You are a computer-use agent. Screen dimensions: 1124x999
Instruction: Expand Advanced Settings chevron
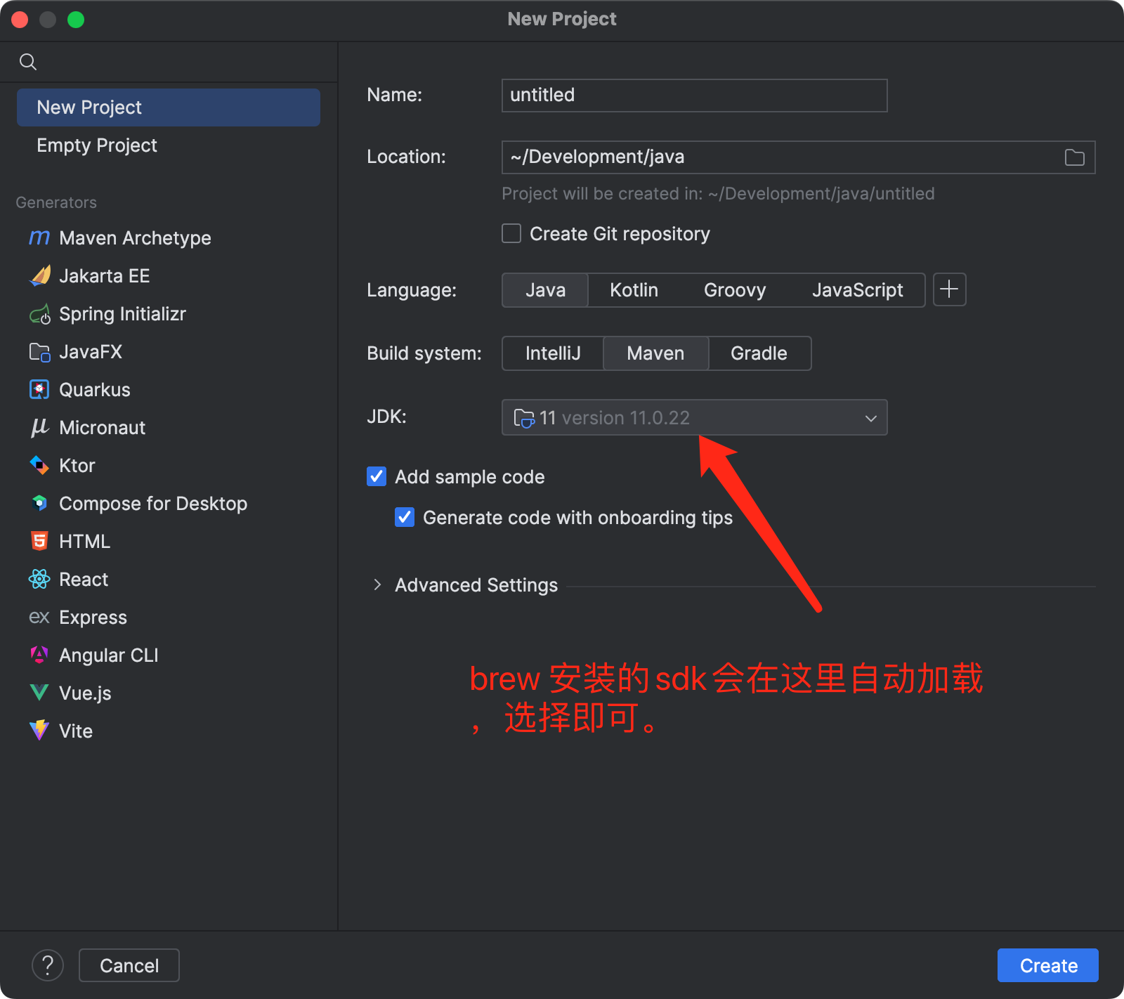click(x=377, y=585)
